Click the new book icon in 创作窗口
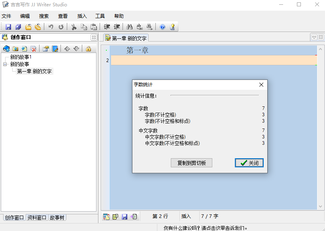The height and width of the screenshot is (231, 325). (6, 49)
